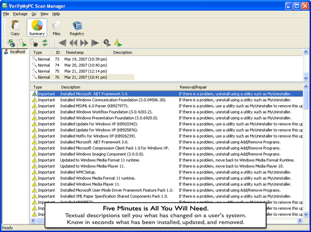Sort scans by Timestamp column
The image size is (311, 232).
pyautogui.click(x=86, y=53)
